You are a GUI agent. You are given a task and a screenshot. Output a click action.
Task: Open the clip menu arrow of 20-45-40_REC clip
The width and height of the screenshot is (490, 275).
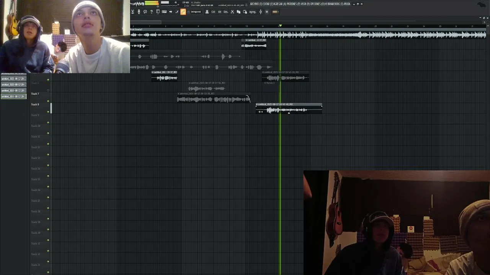point(257,104)
